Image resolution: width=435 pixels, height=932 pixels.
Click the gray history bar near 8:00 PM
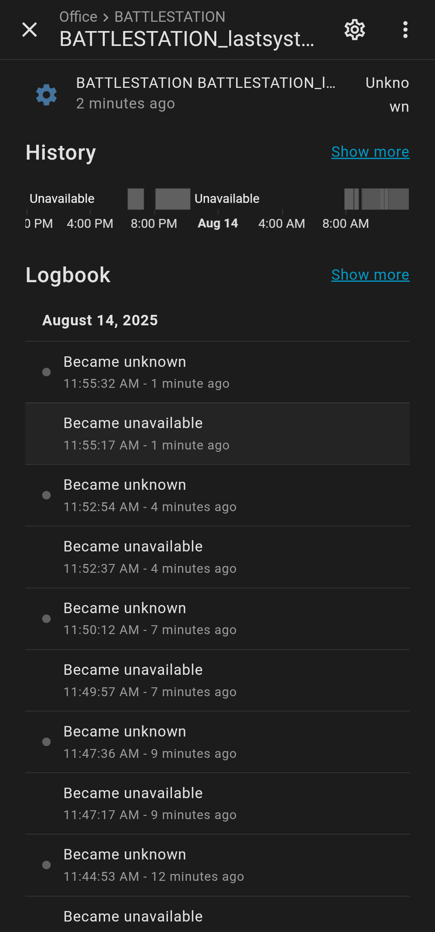(173, 199)
